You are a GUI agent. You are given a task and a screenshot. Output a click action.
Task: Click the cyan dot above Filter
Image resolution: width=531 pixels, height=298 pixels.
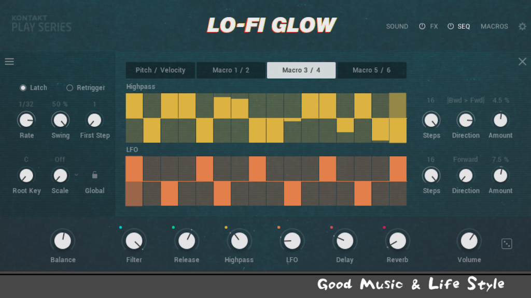(x=120, y=228)
